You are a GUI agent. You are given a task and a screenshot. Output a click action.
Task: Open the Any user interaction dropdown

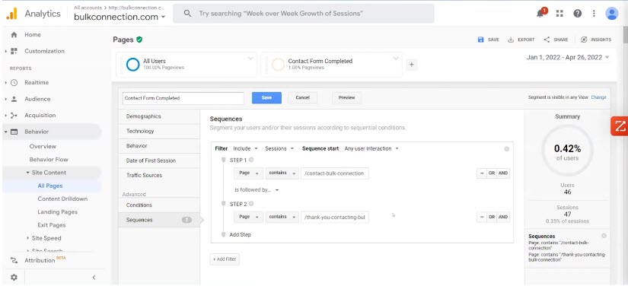(371, 149)
